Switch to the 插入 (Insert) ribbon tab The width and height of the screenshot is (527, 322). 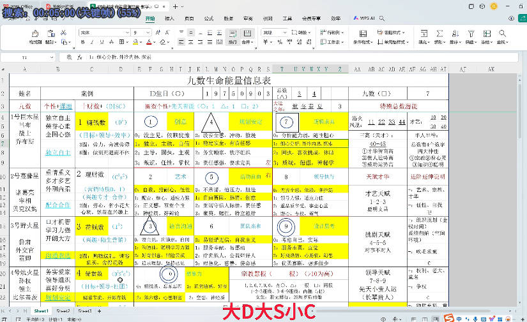[x=169, y=19]
